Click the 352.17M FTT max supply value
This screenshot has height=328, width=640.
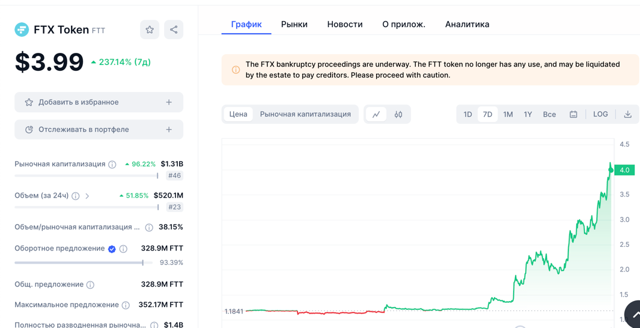(x=160, y=305)
